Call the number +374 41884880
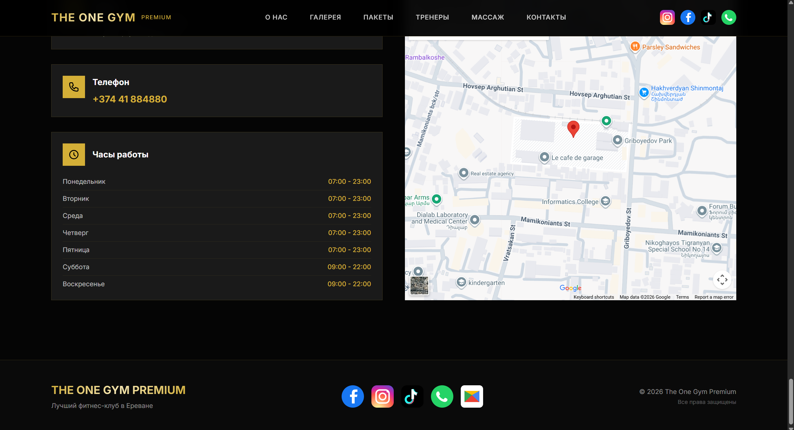Image resolution: width=794 pixels, height=430 pixels. tap(129, 99)
